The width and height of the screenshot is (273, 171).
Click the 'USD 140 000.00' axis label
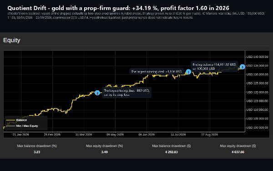pos(257,57)
